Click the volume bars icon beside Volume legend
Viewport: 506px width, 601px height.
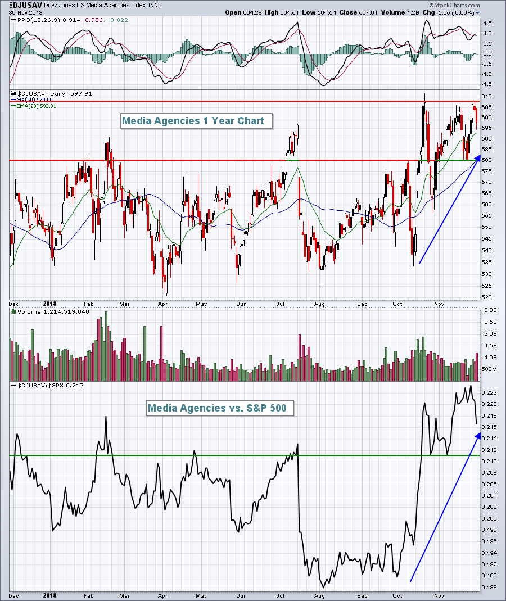coord(13,311)
